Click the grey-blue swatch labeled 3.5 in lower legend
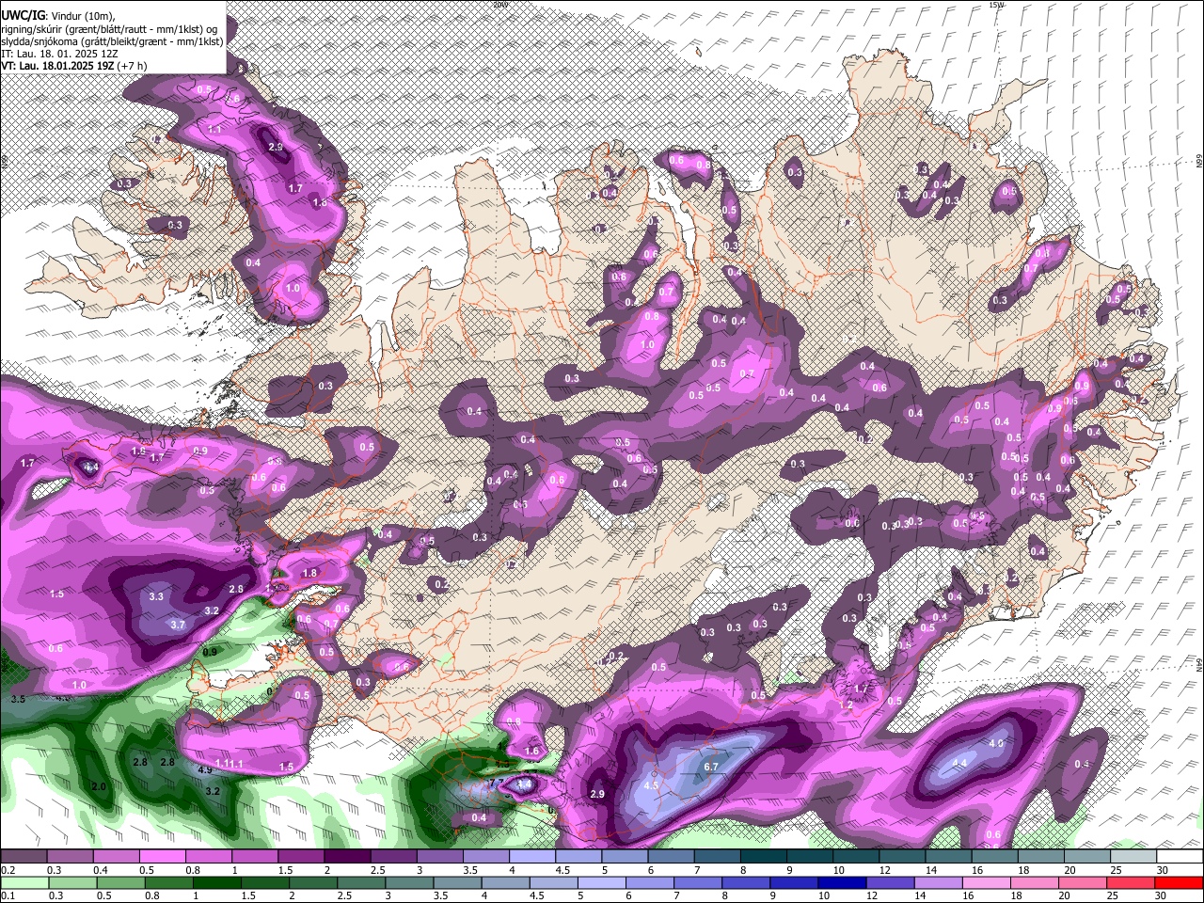This screenshot has width=1204, height=903. coord(458,882)
